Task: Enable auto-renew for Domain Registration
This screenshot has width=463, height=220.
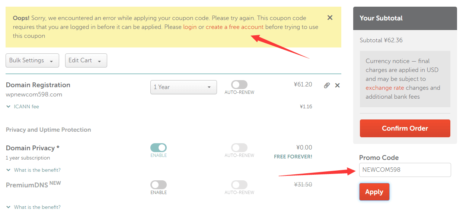Action: point(239,83)
